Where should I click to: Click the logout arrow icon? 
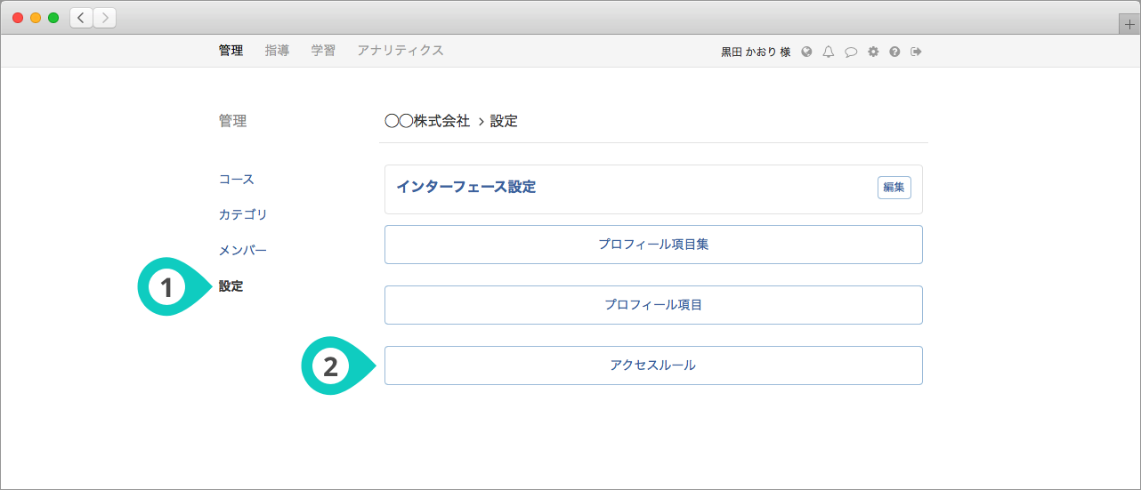[916, 52]
